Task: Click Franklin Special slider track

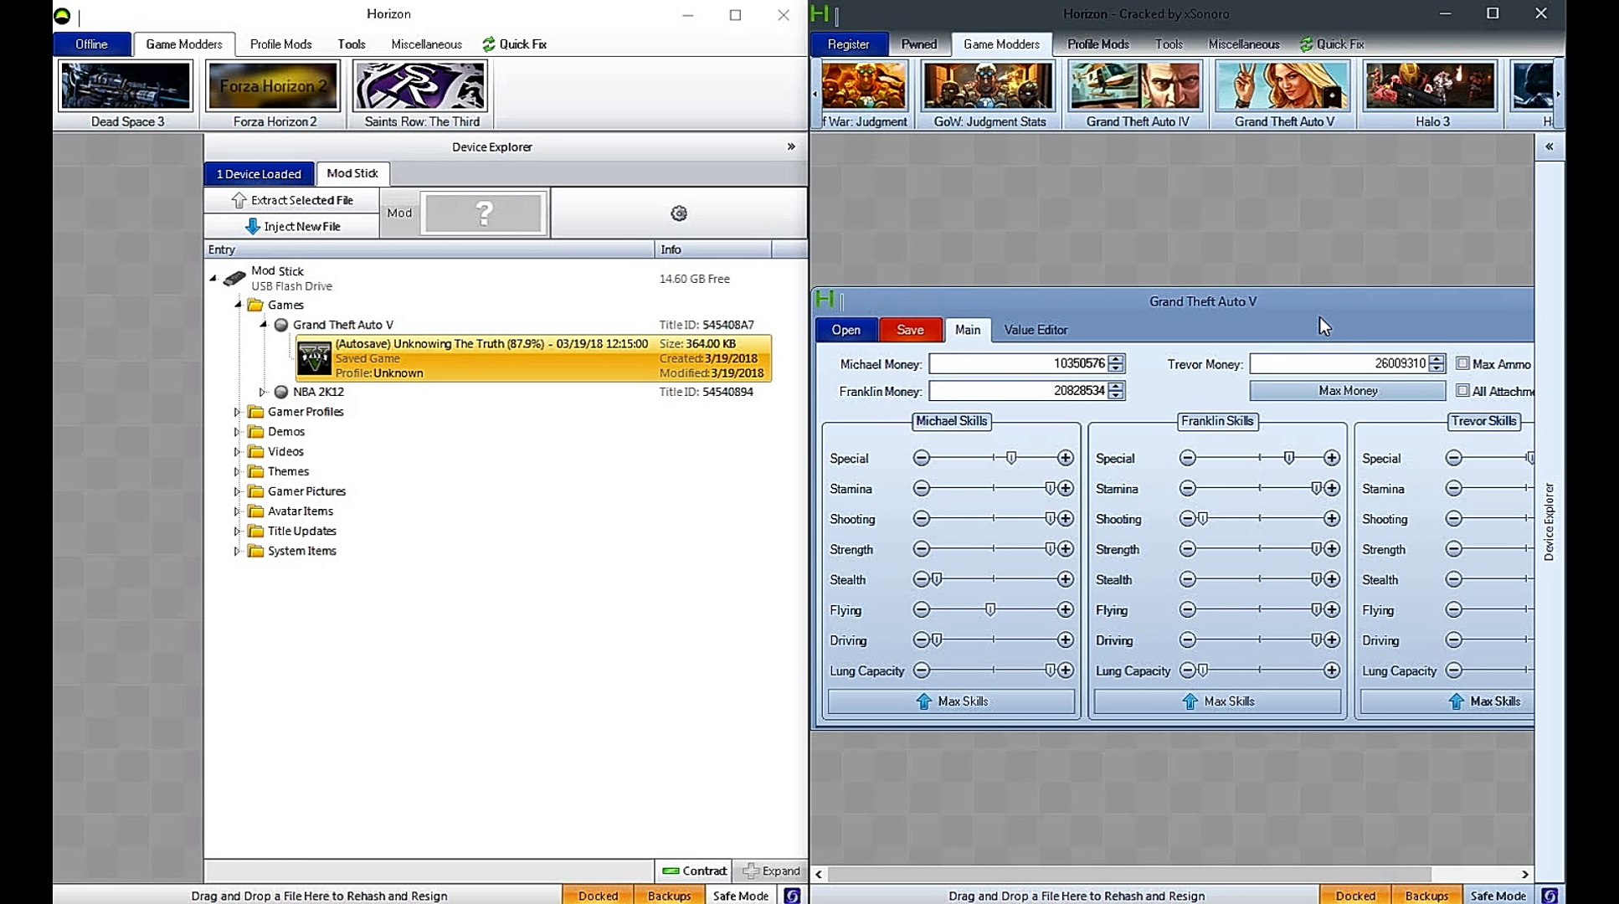Action: pos(1259,458)
